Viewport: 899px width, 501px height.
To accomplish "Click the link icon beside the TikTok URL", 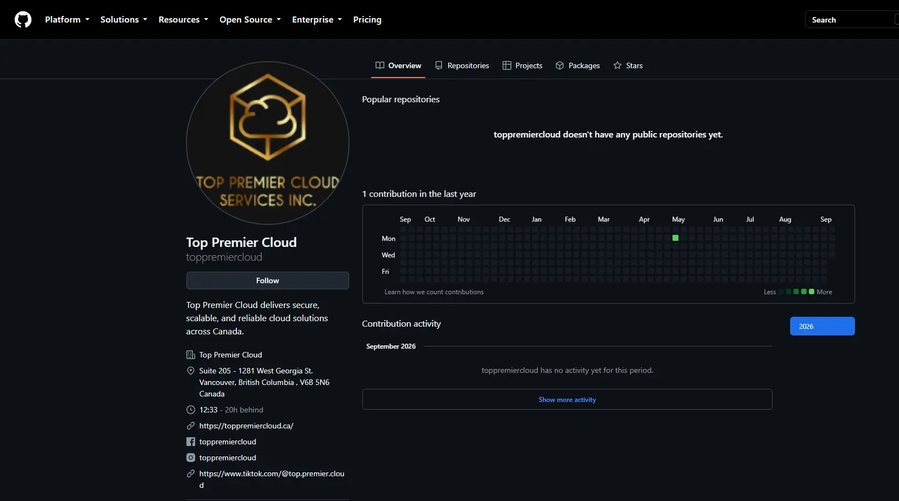I will pyautogui.click(x=191, y=474).
